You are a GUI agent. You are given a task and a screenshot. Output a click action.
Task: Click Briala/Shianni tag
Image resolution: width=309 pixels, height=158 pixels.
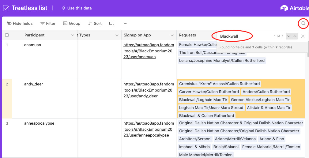[x=226, y=147]
